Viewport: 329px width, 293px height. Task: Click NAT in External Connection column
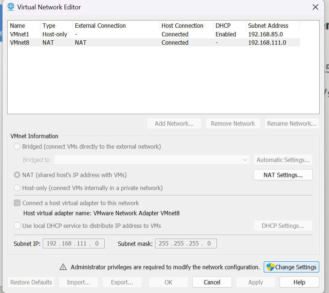pyautogui.click(x=80, y=42)
